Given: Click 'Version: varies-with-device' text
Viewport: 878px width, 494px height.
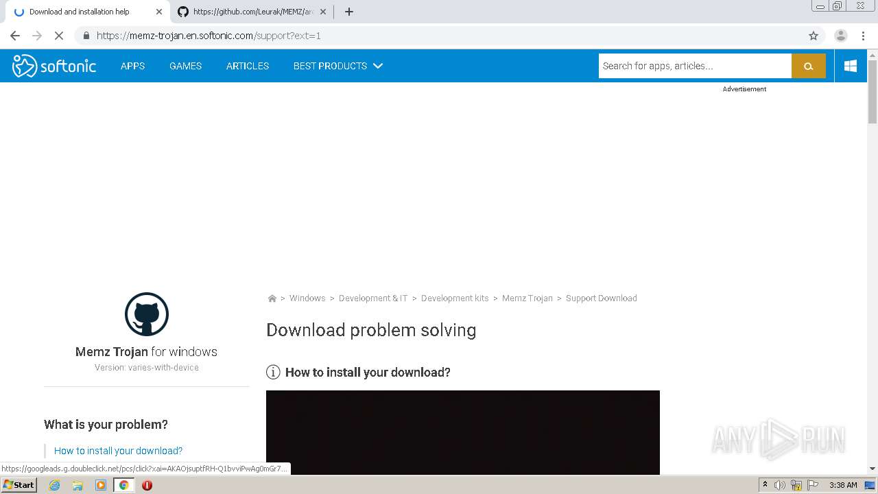Looking at the screenshot, I should click(x=147, y=368).
